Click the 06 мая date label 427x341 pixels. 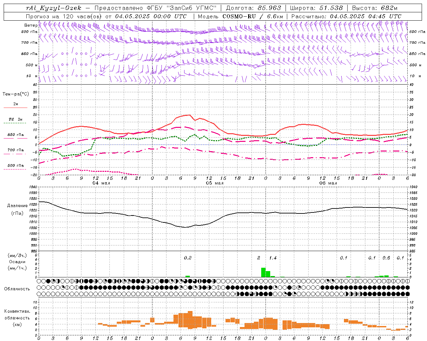[x=328, y=183]
